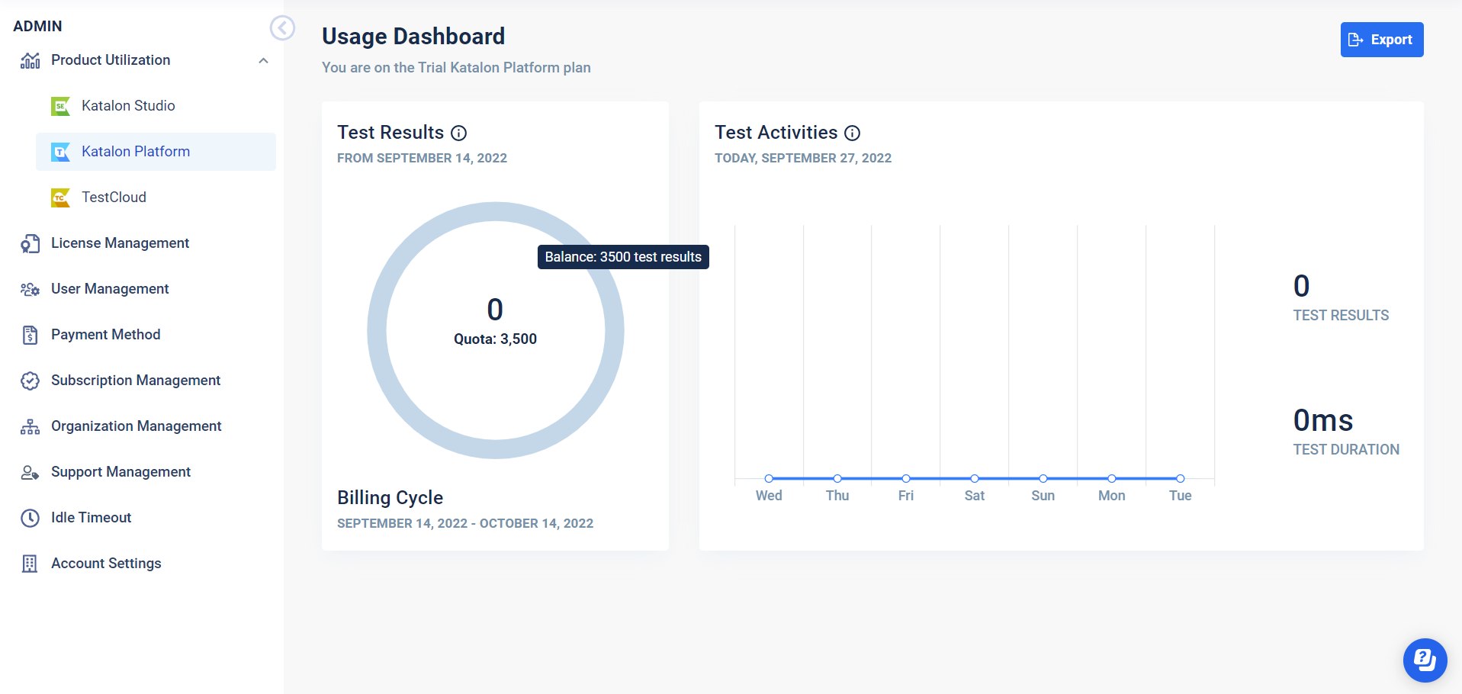Select the Thu data point on chart
1462x694 pixels.
click(837, 478)
